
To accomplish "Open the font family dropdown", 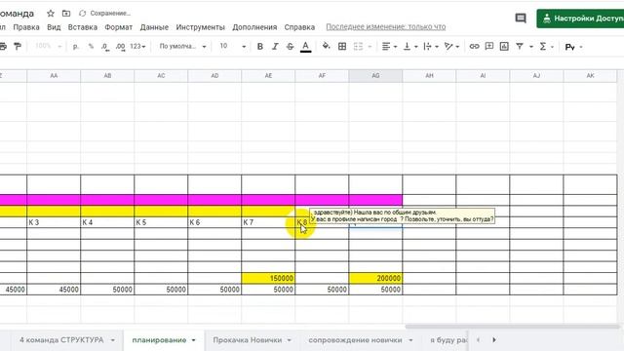I will [x=182, y=47].
